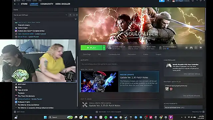Screen dimensions: 213x120
Task: Go back with the navigation arrow
Action: coord(15,4)
